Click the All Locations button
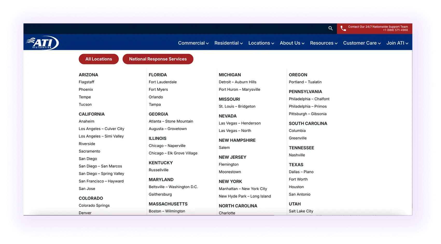 (99, 59)
